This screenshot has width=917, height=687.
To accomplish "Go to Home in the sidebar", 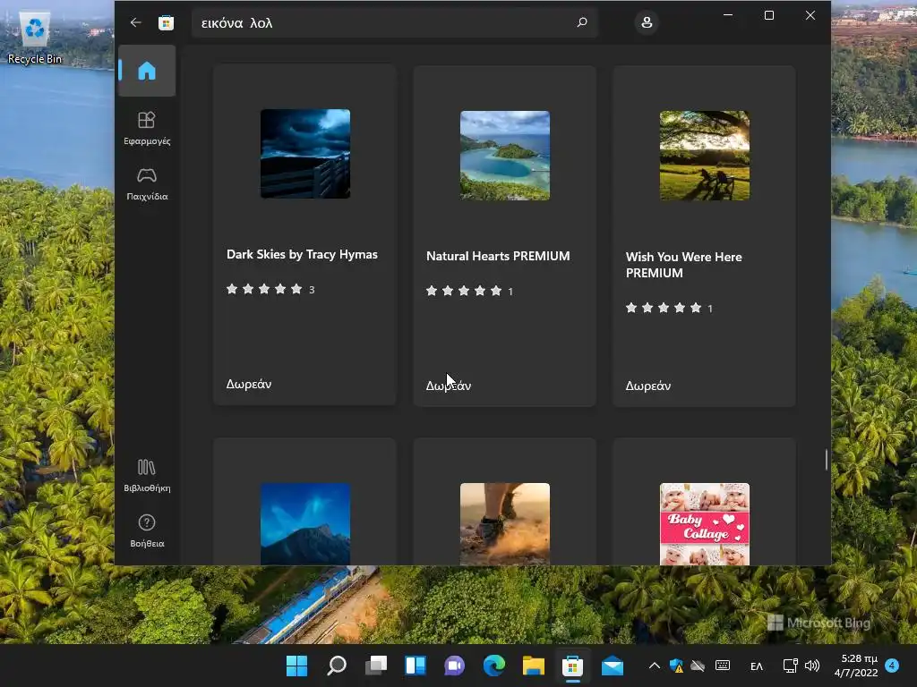I will 147,71.
